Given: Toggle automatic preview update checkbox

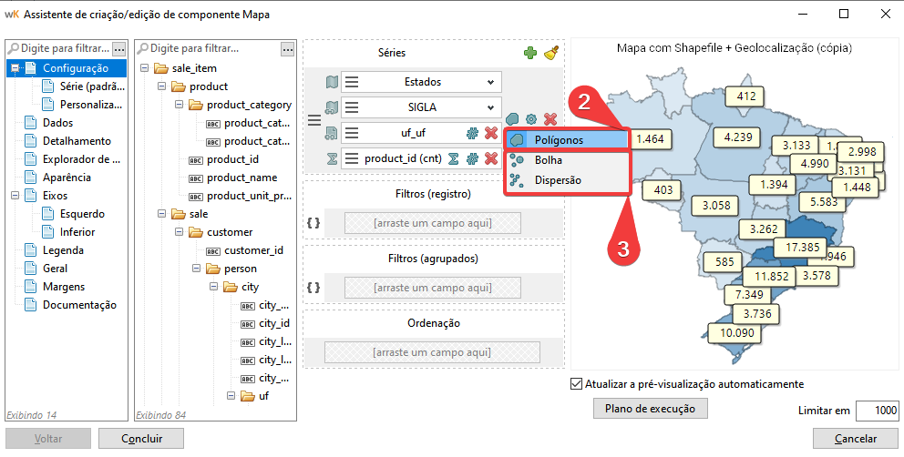Looking at the screenshot, I should pyautogui.click(x=575, y=384).
